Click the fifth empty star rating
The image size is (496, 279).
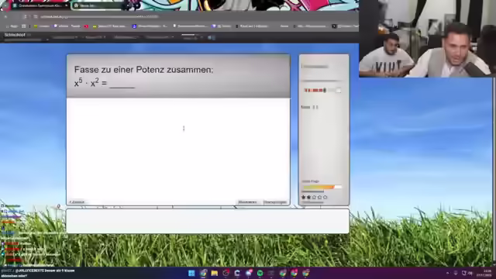click(325, 198)
